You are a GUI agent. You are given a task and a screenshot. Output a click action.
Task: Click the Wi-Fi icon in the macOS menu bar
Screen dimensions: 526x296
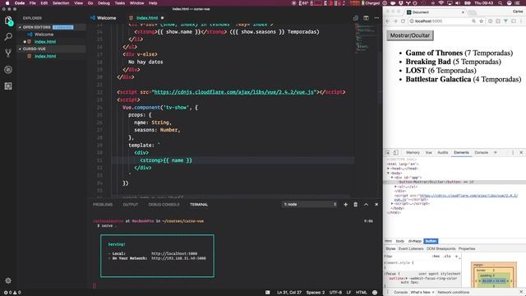441,3
